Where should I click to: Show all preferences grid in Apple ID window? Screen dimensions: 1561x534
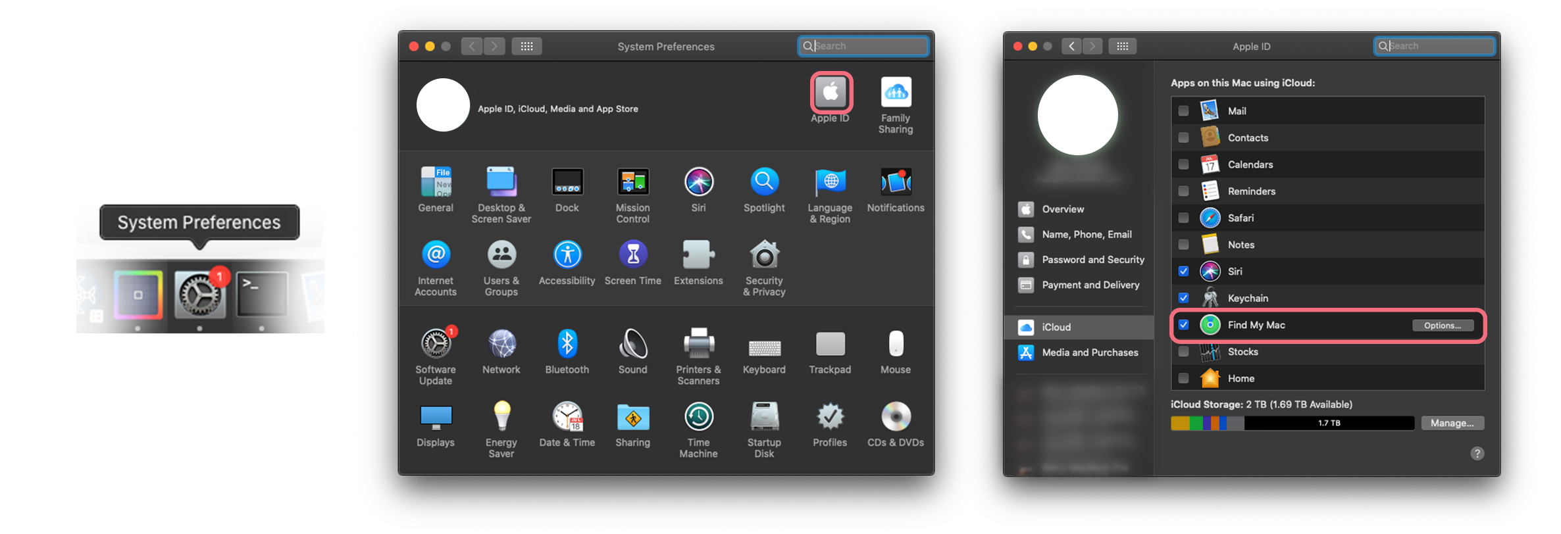pyautogui.click(x=1123, y=46)
